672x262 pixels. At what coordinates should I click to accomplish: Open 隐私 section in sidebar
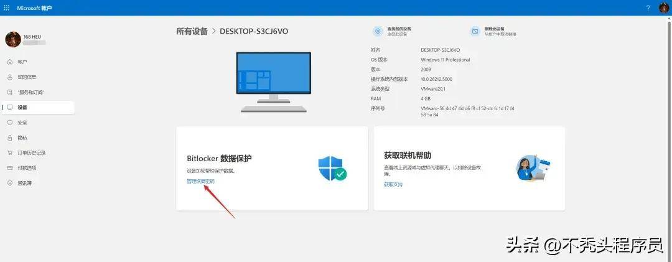(22, 138)
